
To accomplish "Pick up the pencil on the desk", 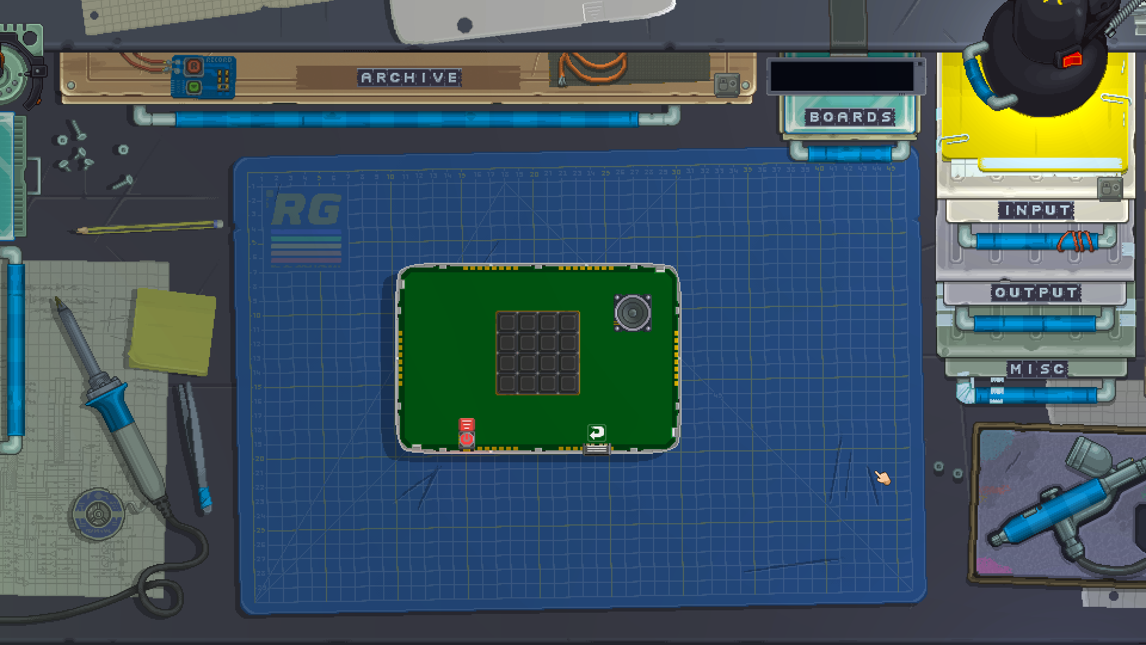I will [x=149, y=227].
